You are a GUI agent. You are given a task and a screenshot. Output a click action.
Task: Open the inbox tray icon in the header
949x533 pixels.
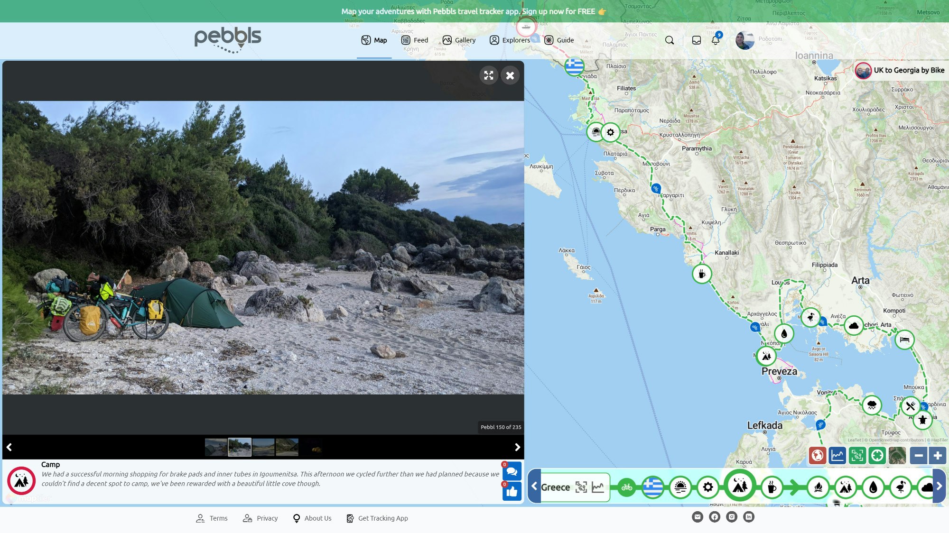696,40
